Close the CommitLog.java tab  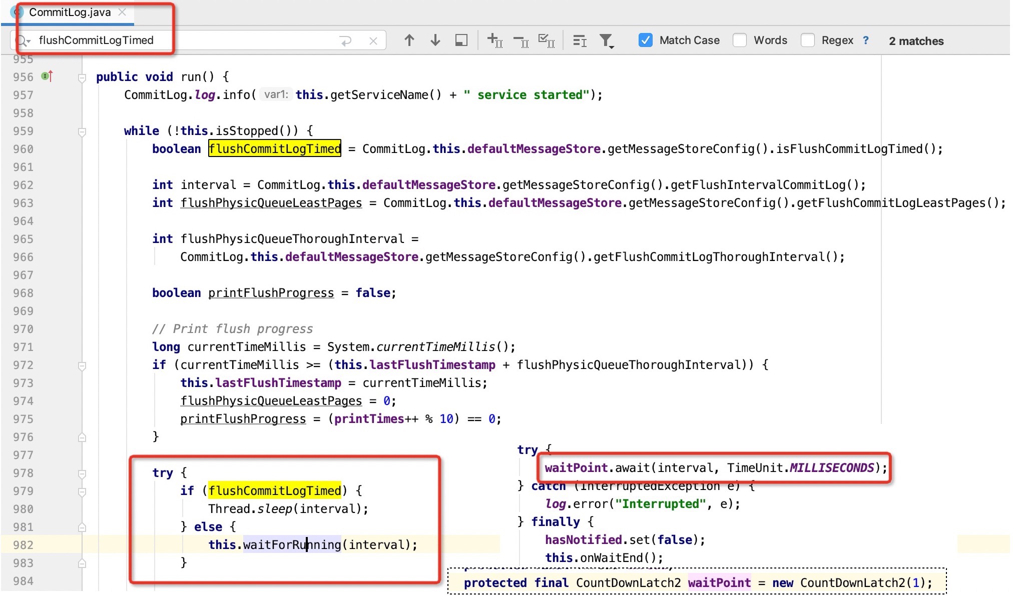[122, 12]
